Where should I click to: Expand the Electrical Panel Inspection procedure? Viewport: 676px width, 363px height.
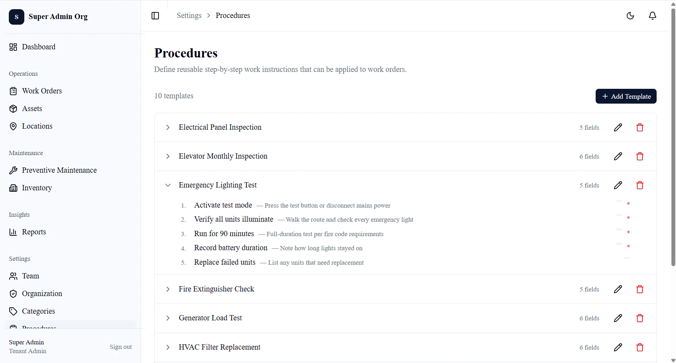pos(168,127)
